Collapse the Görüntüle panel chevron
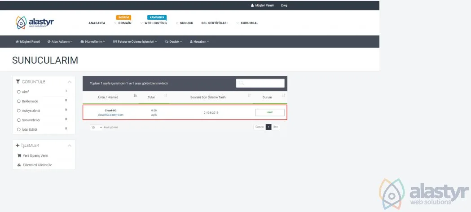Image resolution: width=471 pixels, height=212 pixels. tap(70, 82)
